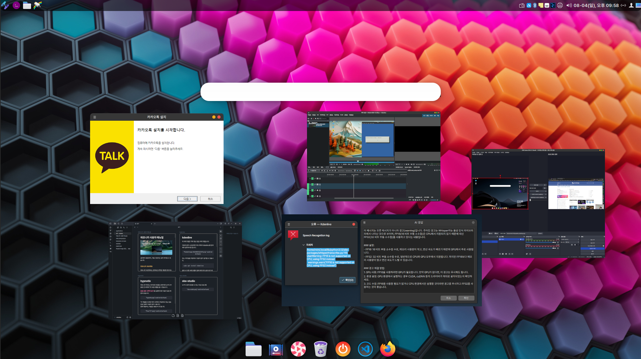Click the Bluetooth icon in system tray
The width and height of the screenshot is (641, 359).
(535, 5)
